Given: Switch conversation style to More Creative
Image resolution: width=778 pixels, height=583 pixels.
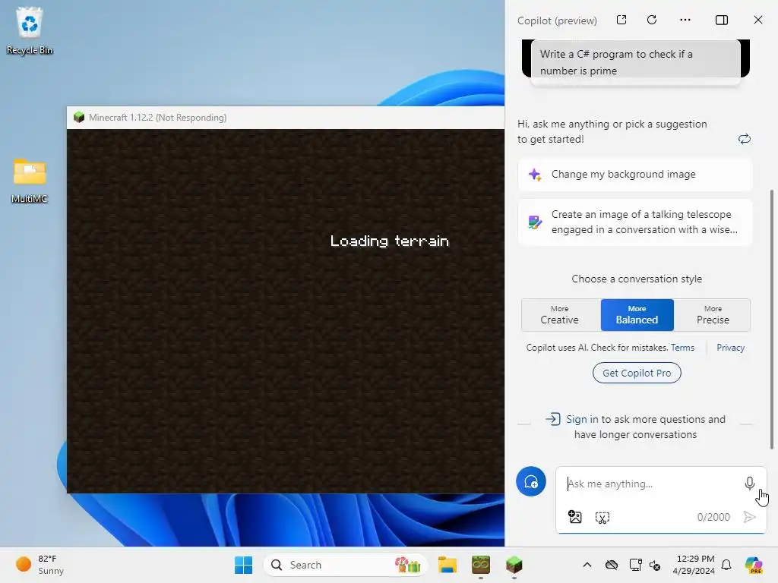Looking at the screenshot, I should (561, 315).
